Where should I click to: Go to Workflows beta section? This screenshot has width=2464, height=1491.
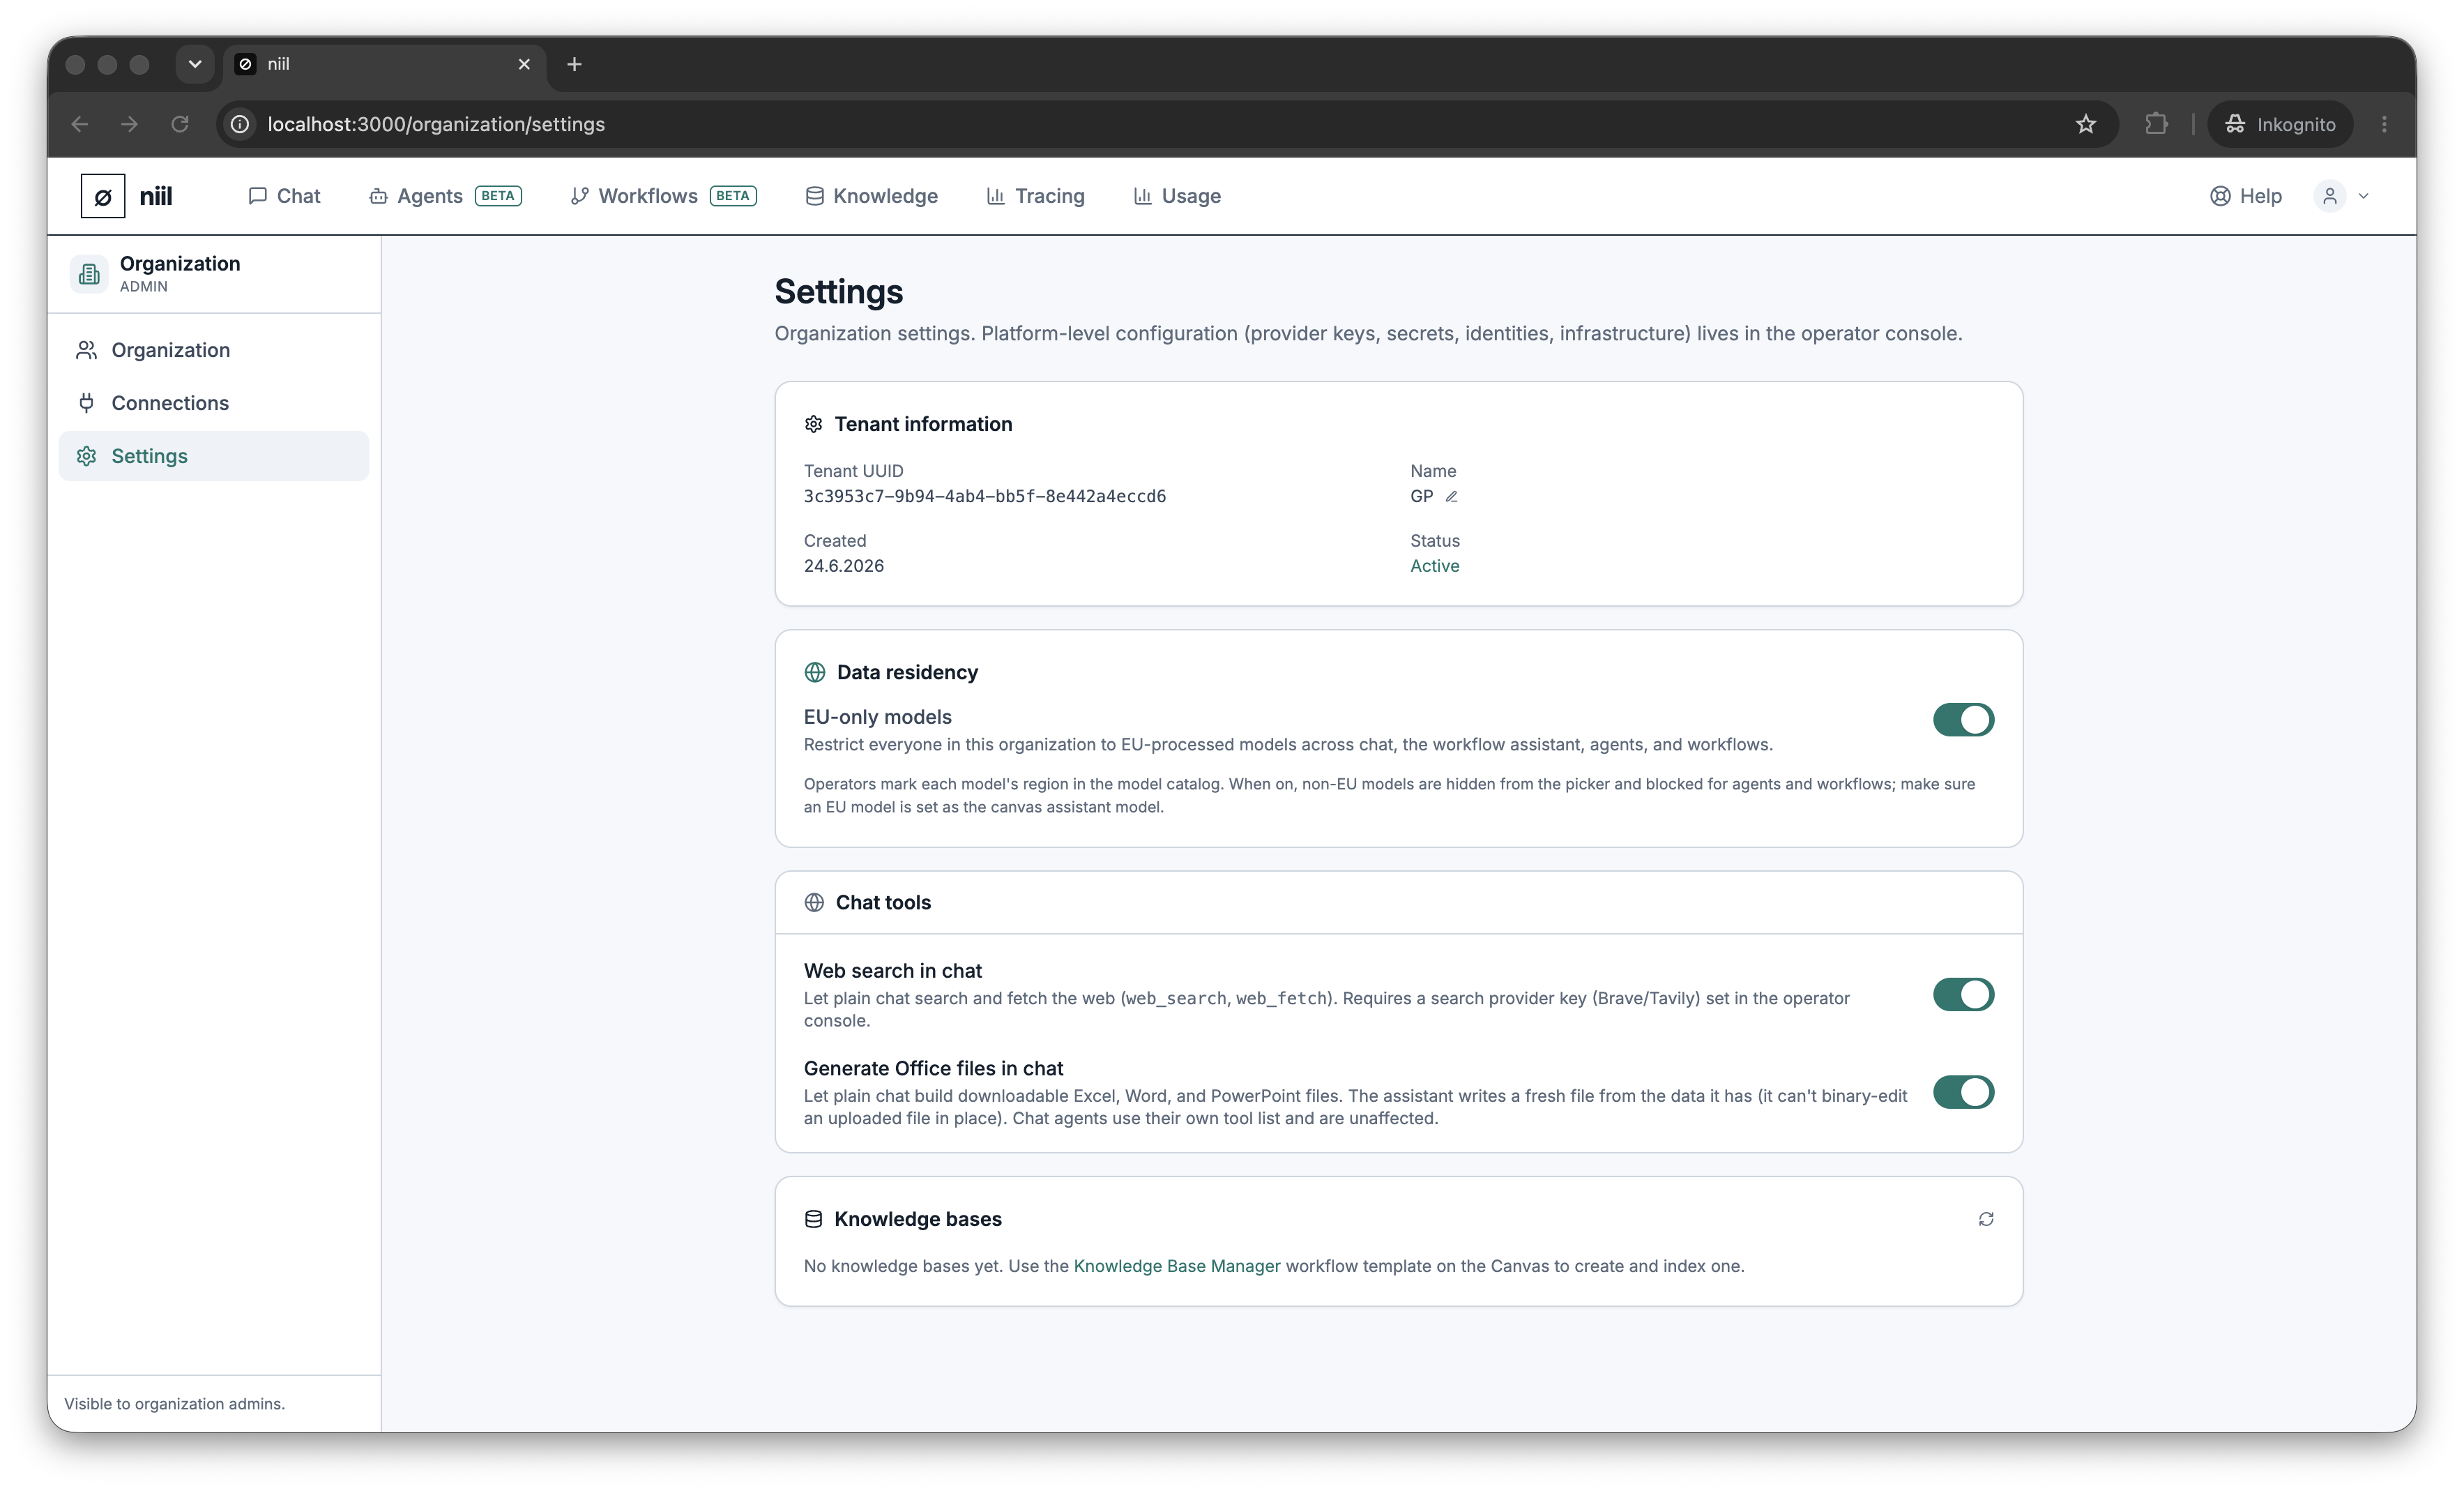click(663, 196)
